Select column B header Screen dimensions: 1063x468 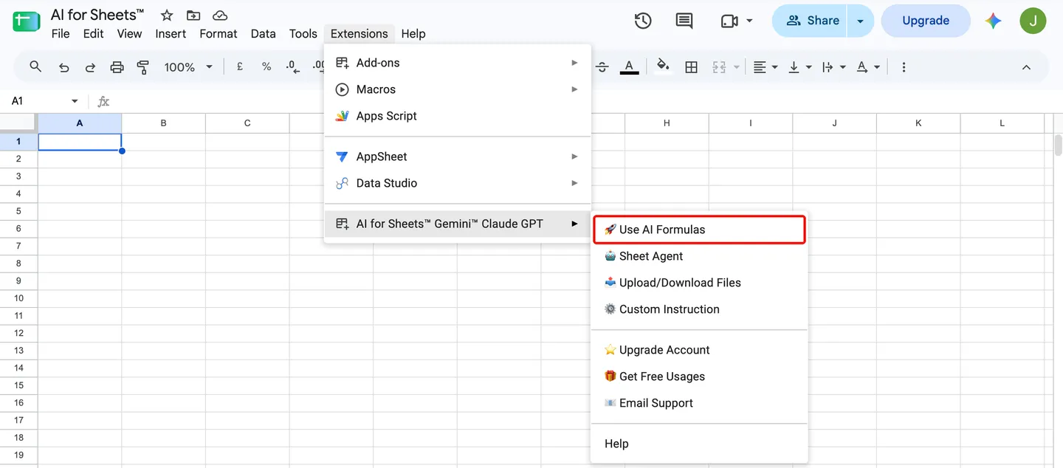(163, 123)
